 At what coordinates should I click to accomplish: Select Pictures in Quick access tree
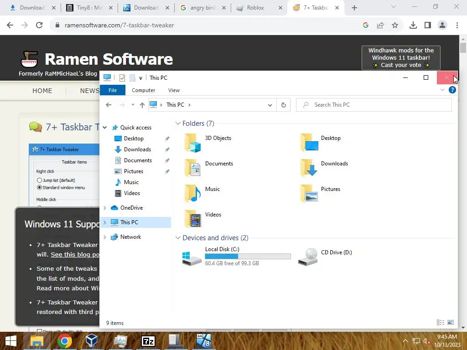pyautogui.click(x=134, y=171)
